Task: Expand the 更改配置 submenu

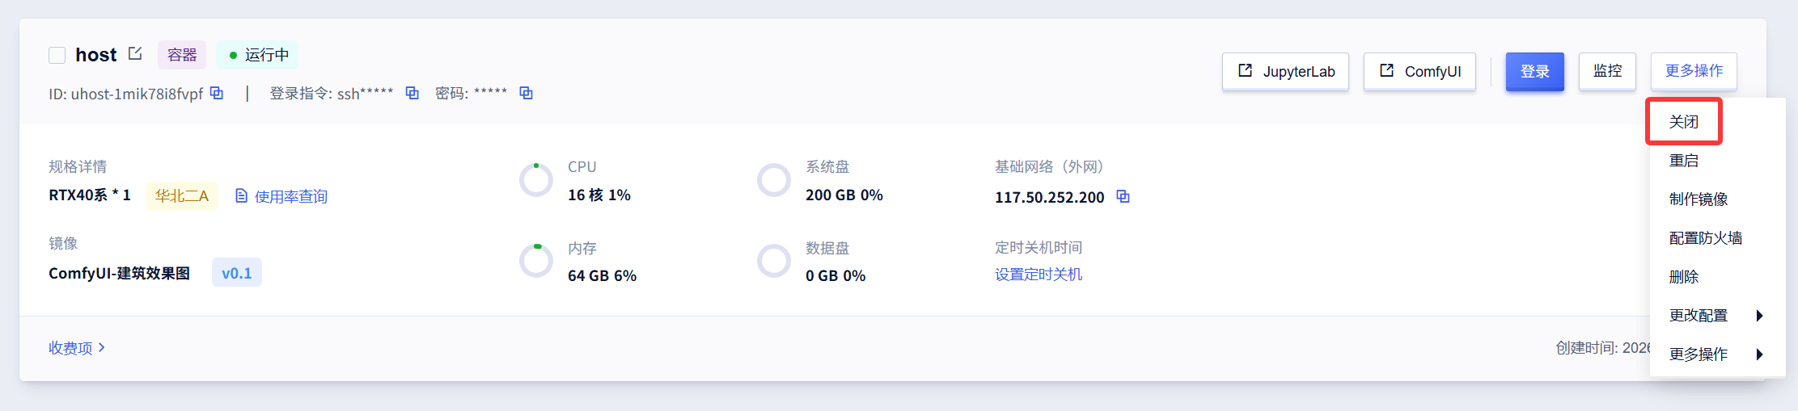Action: point(1715,316)
